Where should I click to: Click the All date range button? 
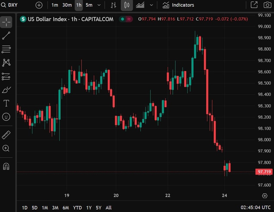click(108, 208)
